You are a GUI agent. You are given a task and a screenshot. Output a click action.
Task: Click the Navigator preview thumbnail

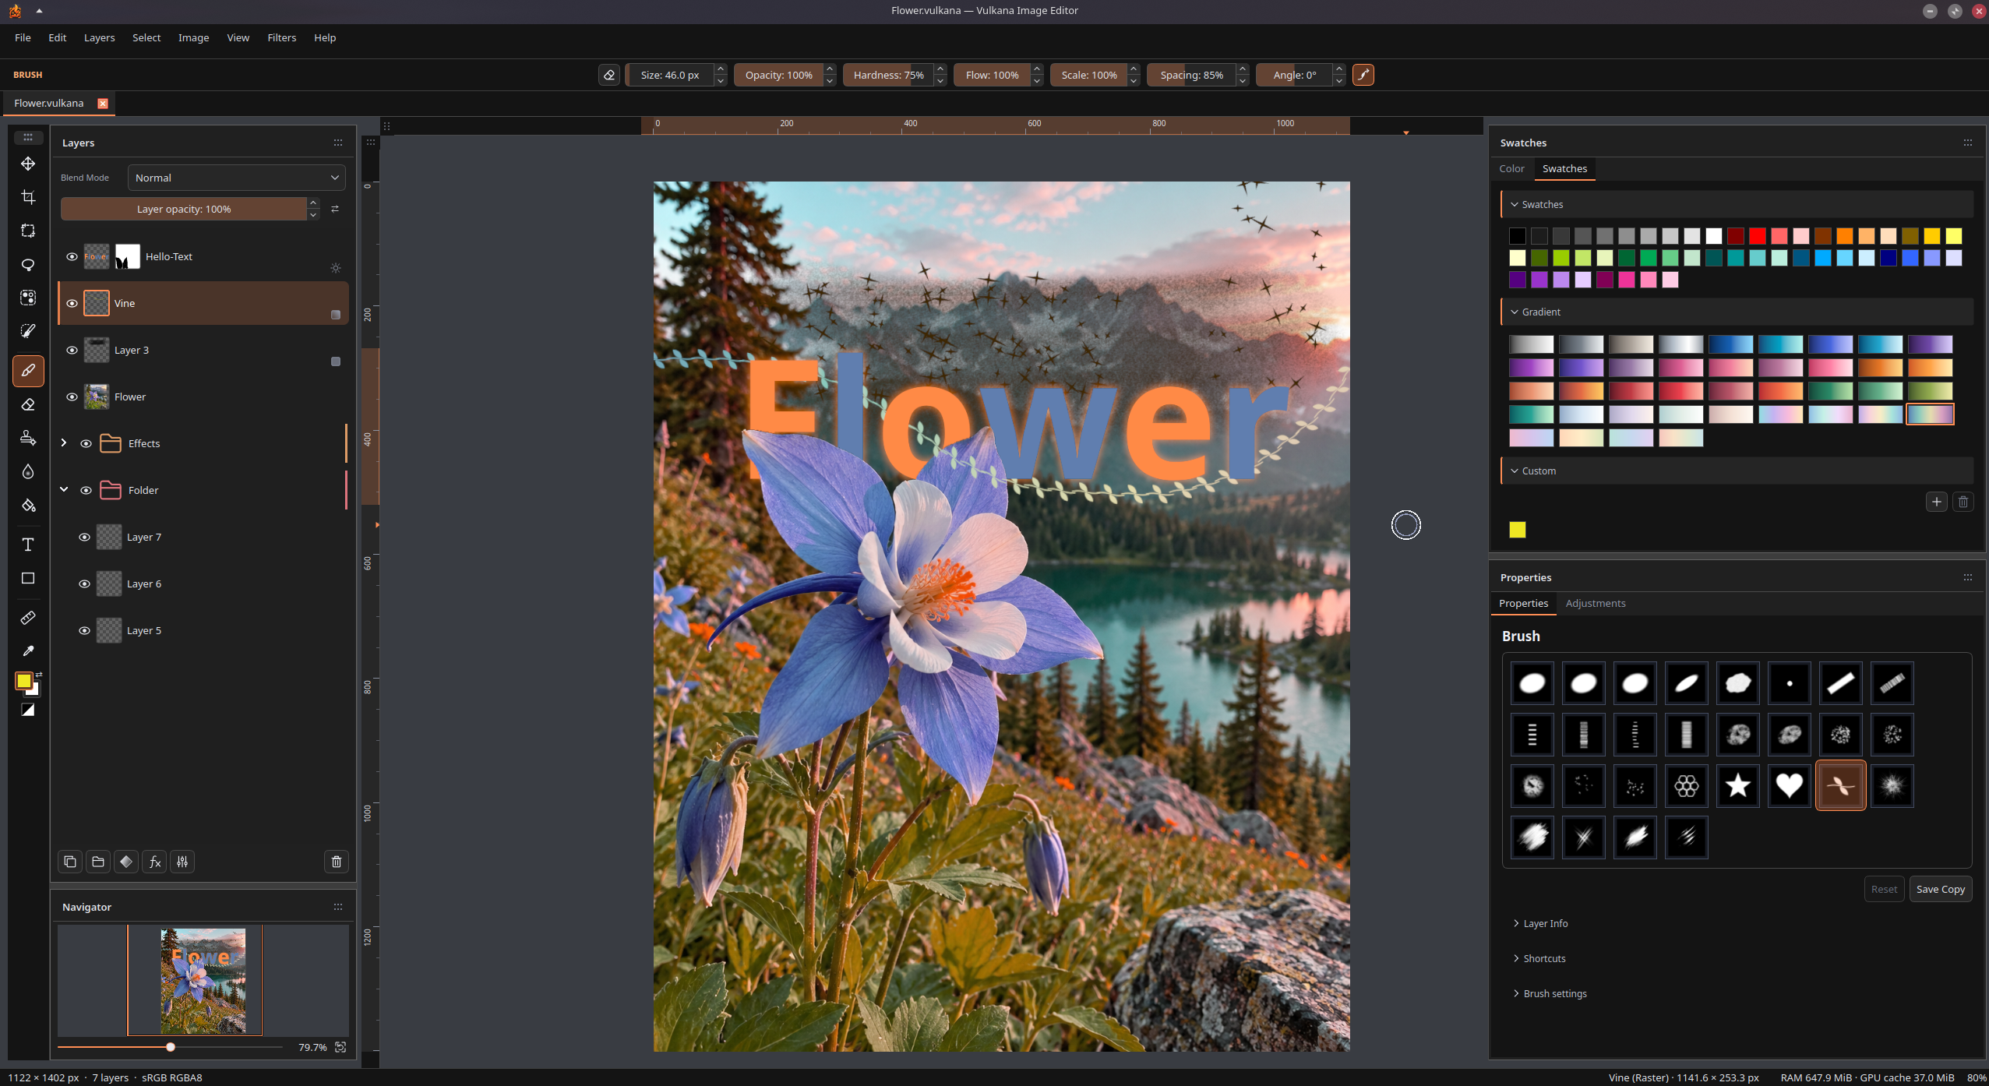tap(203, 980)
